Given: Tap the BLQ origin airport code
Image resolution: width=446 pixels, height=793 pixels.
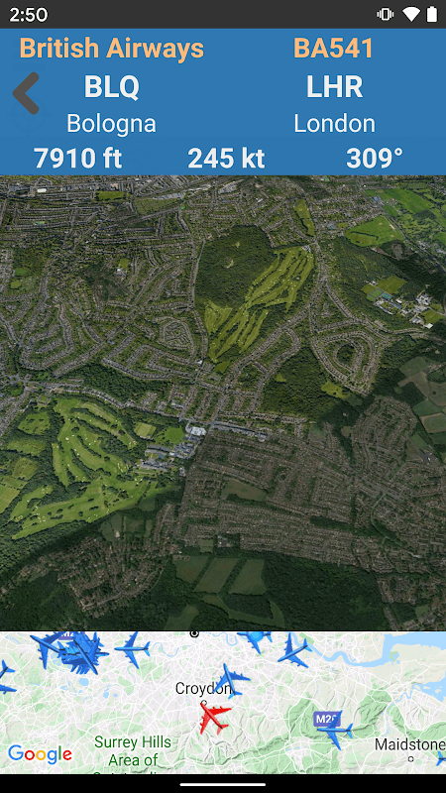Looking at the screenshot, I should [111, 86].
